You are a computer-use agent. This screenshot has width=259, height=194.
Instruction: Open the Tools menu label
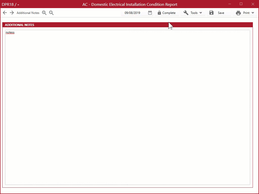tap(194, 13)
